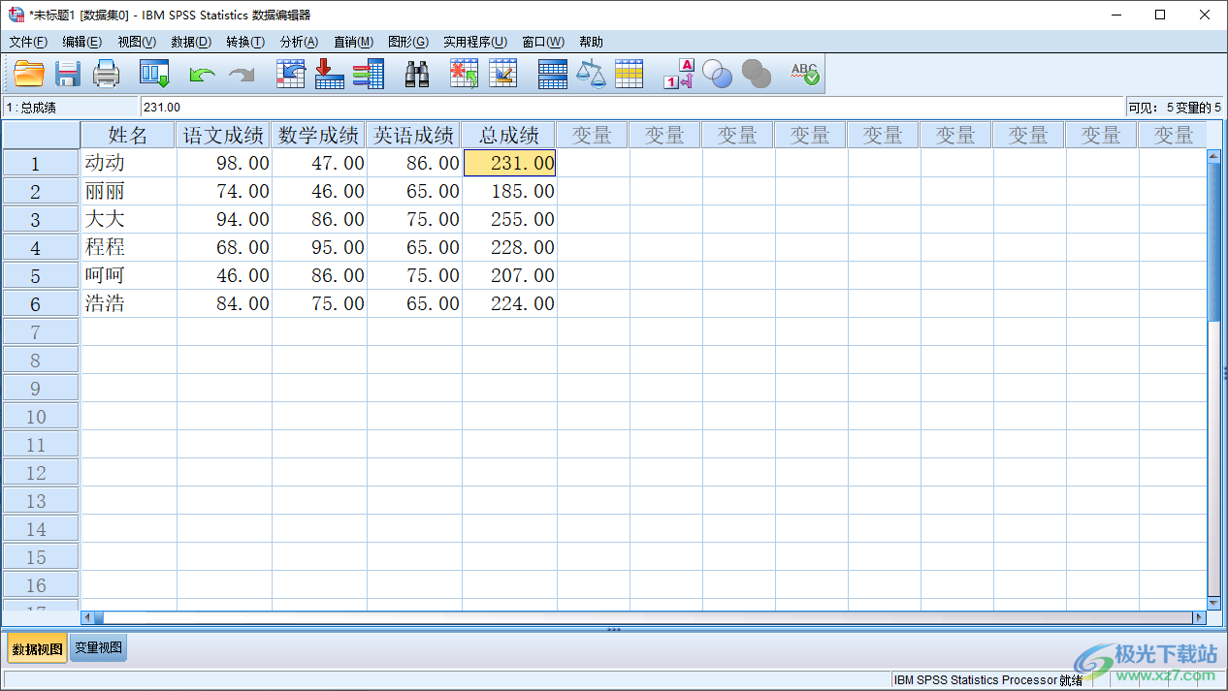Select the 总成绩 column header
1228x691 pixels.
point(509,135)
